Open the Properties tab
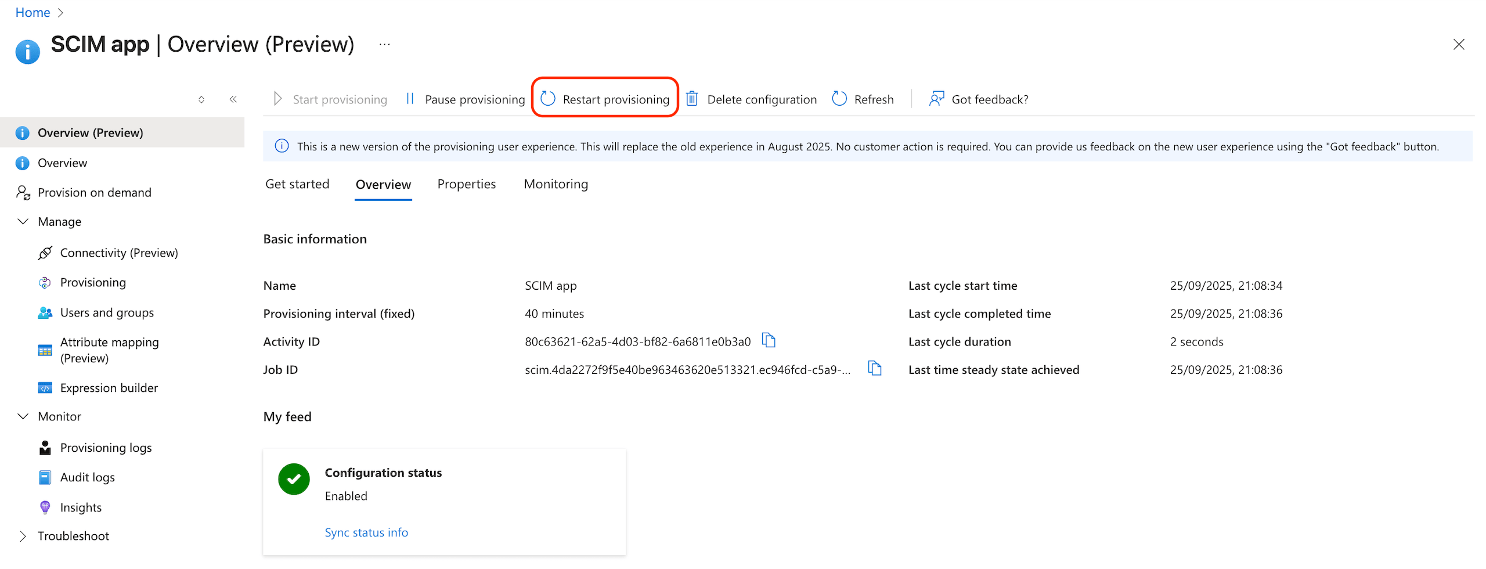 click(x=467, y=184)
